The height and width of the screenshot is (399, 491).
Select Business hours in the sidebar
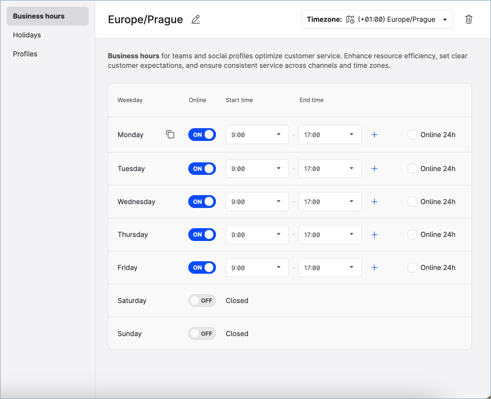click(39, 16)
